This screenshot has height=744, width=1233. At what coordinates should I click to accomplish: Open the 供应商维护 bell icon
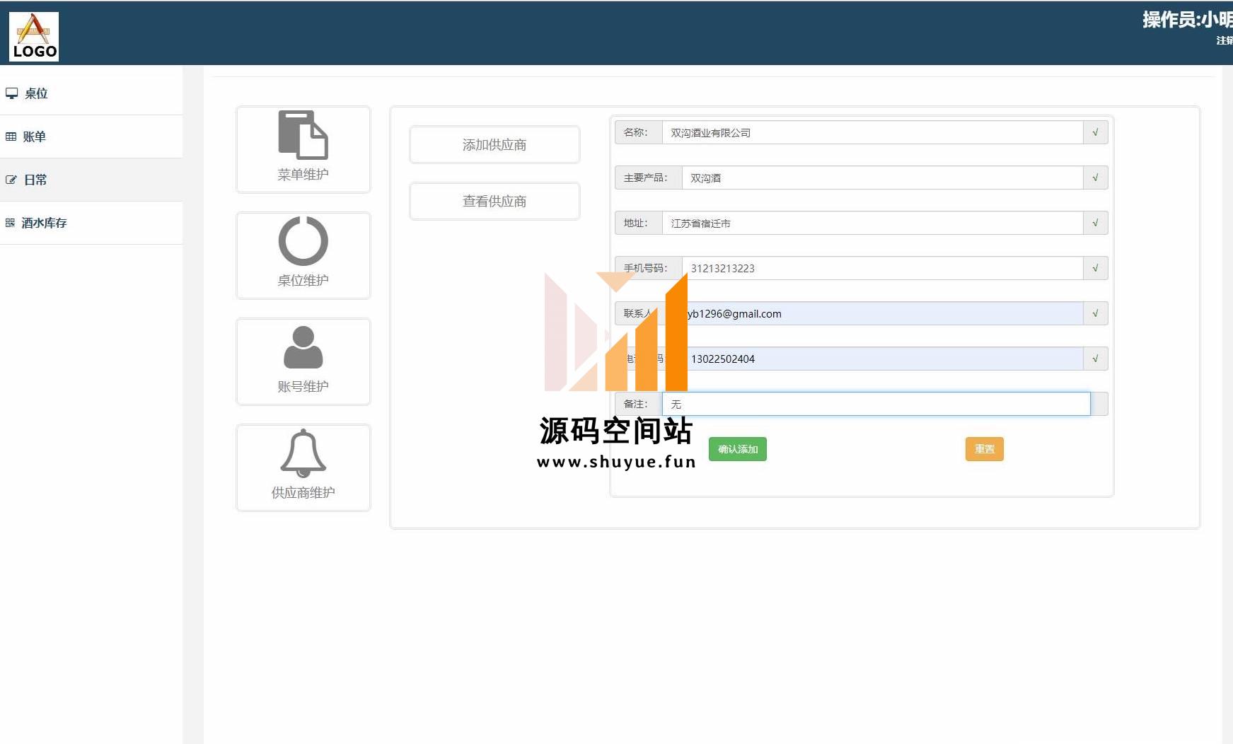click(303, 453)
